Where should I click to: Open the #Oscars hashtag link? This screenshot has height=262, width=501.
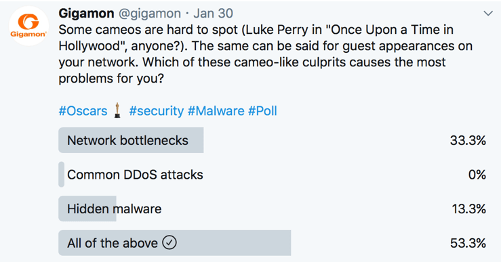(83, 111)
